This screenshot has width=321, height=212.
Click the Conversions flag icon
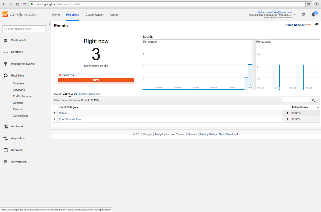[x=6, y=162]
